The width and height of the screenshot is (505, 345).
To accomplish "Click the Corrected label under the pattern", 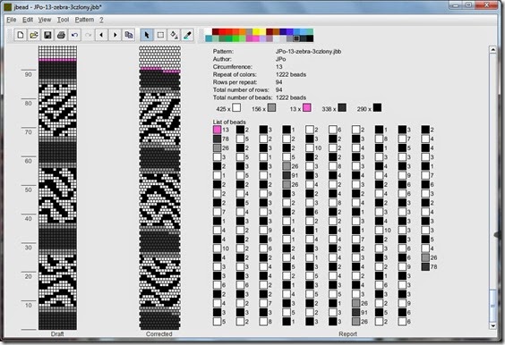I will 159,334.
